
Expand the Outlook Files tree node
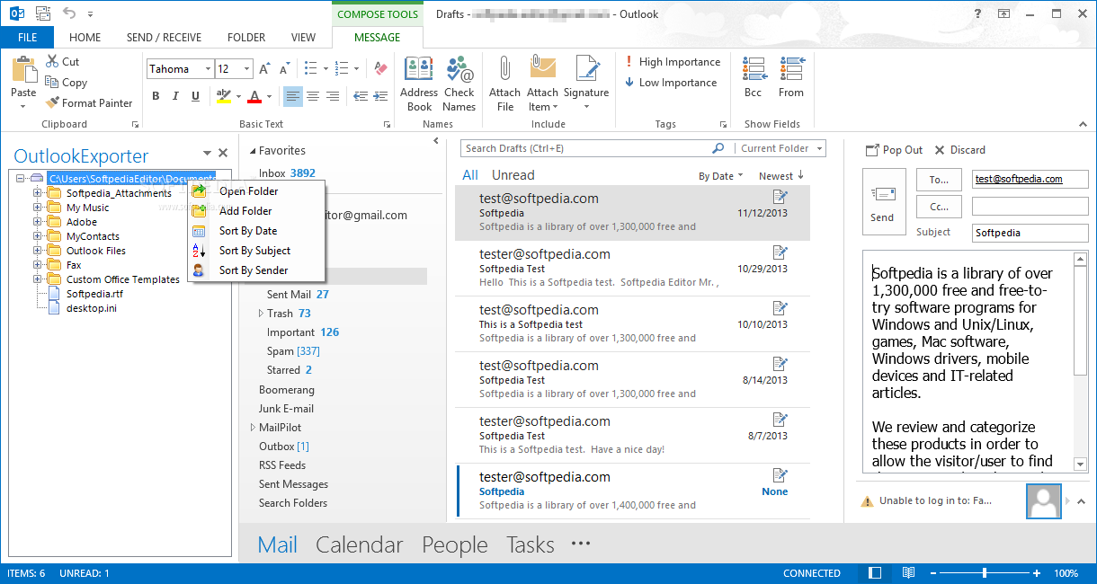(37, 251)
